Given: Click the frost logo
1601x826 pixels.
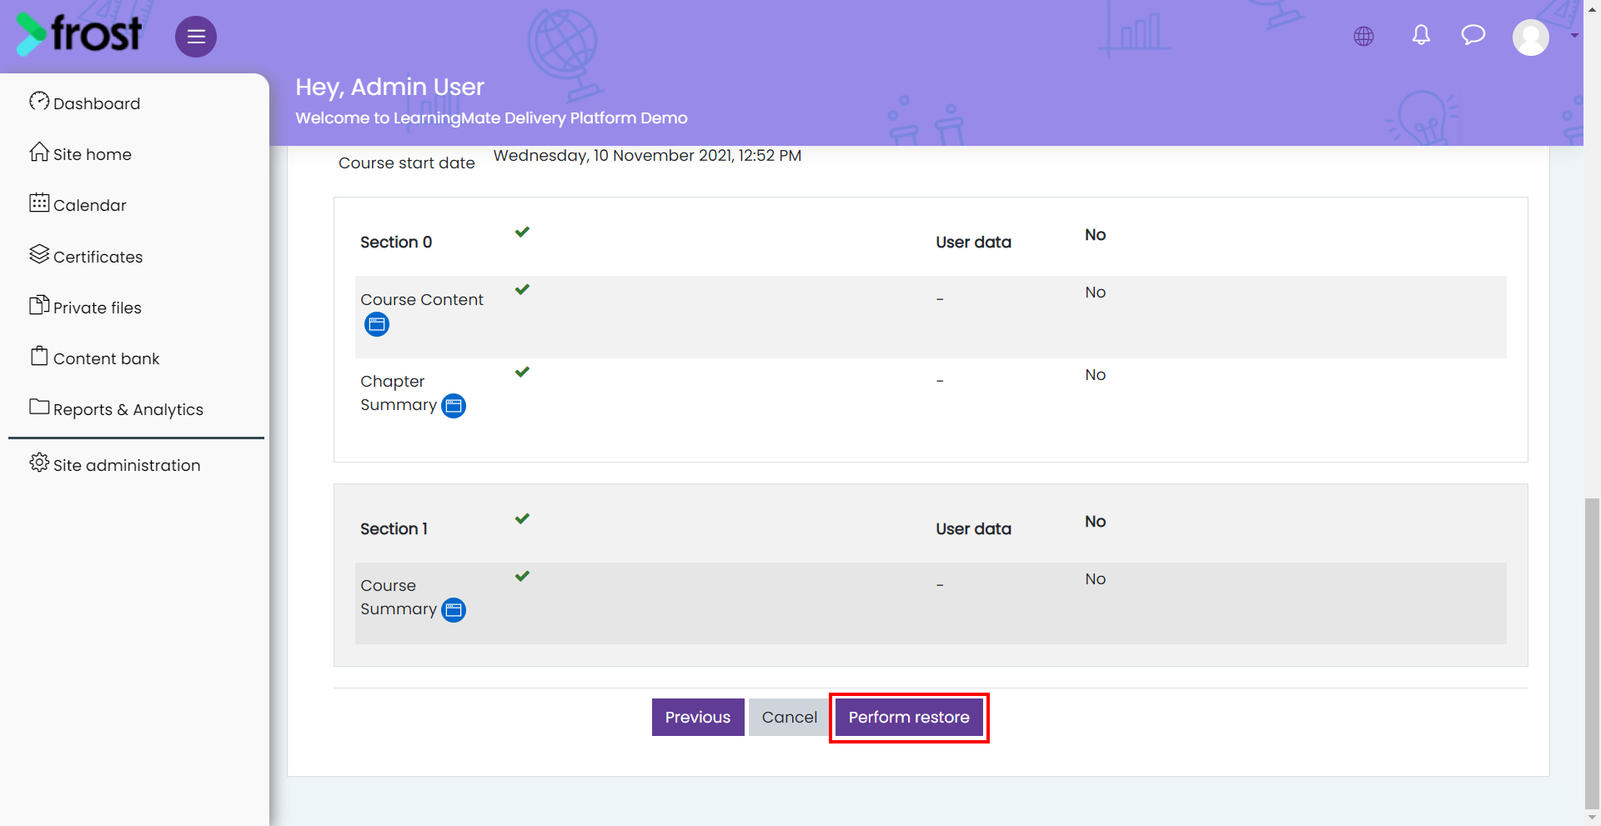Looking at the screenshot, I should coord(79,34).
